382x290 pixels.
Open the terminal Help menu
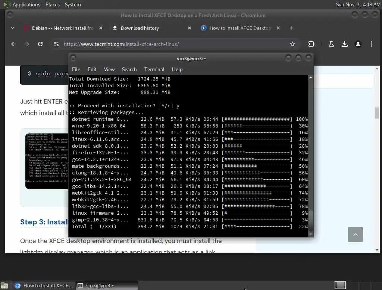pyautogui.click(x=177, y=69)
